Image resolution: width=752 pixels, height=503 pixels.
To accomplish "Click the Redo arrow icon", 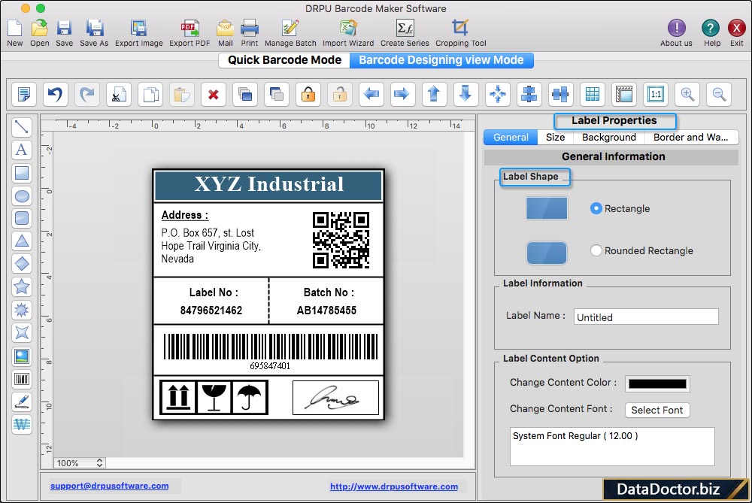I will pyautogui.click(x=86, y=94).
